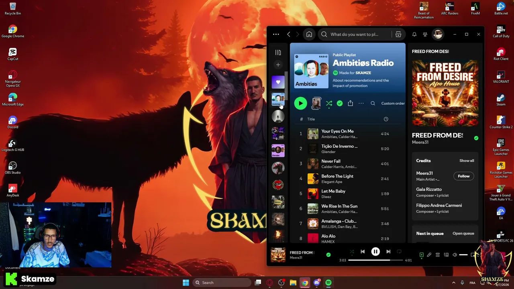Go to Spotify Home
This screenshot has width=514, height=289.
click(309, 35)
